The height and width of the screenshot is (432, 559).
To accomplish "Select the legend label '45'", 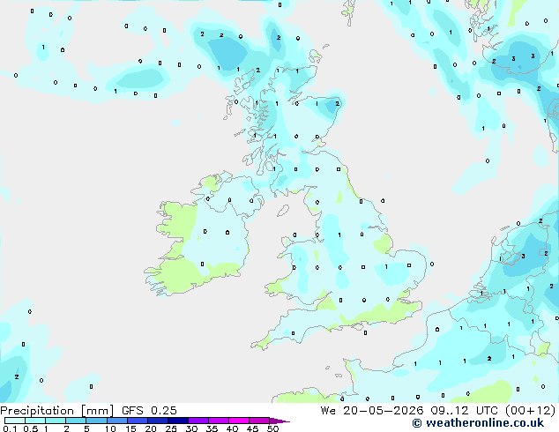I will click(252, 428).
